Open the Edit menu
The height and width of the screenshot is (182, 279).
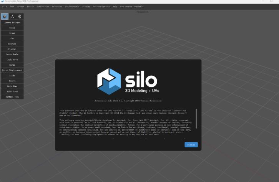[12, 7]
